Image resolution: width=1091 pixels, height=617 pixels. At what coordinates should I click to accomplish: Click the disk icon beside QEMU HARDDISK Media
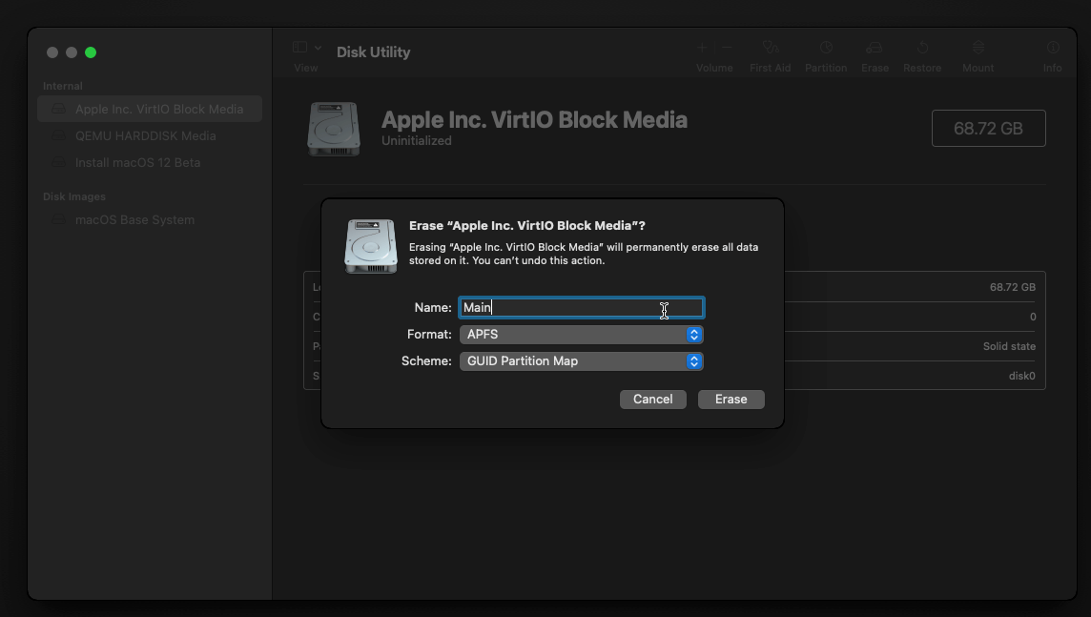tap(59, 135)
